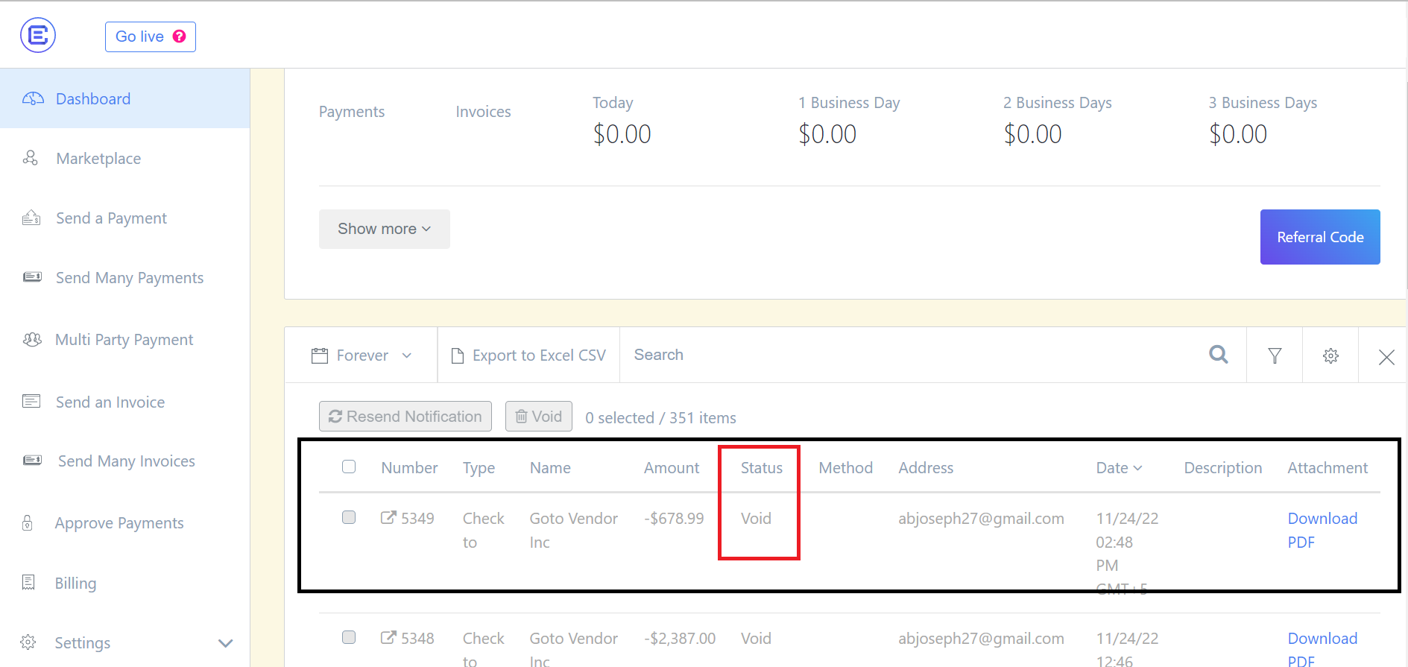Viewport: 1408px width, 667px height.
Task: Click the file icon on Export to Excel CSV
Action: coord(458,355)
